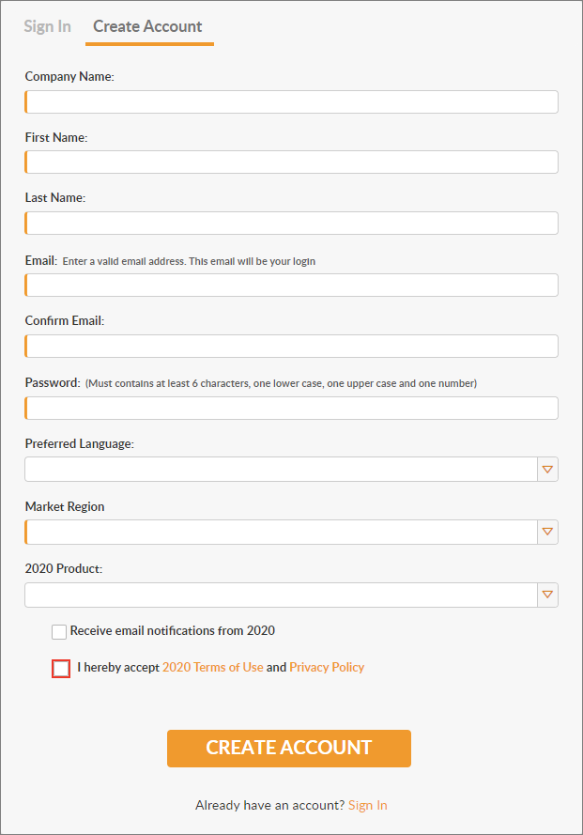The height and width of the screenshot is (835, 583).
Task: Click into the Email input field
Action: 291,285
